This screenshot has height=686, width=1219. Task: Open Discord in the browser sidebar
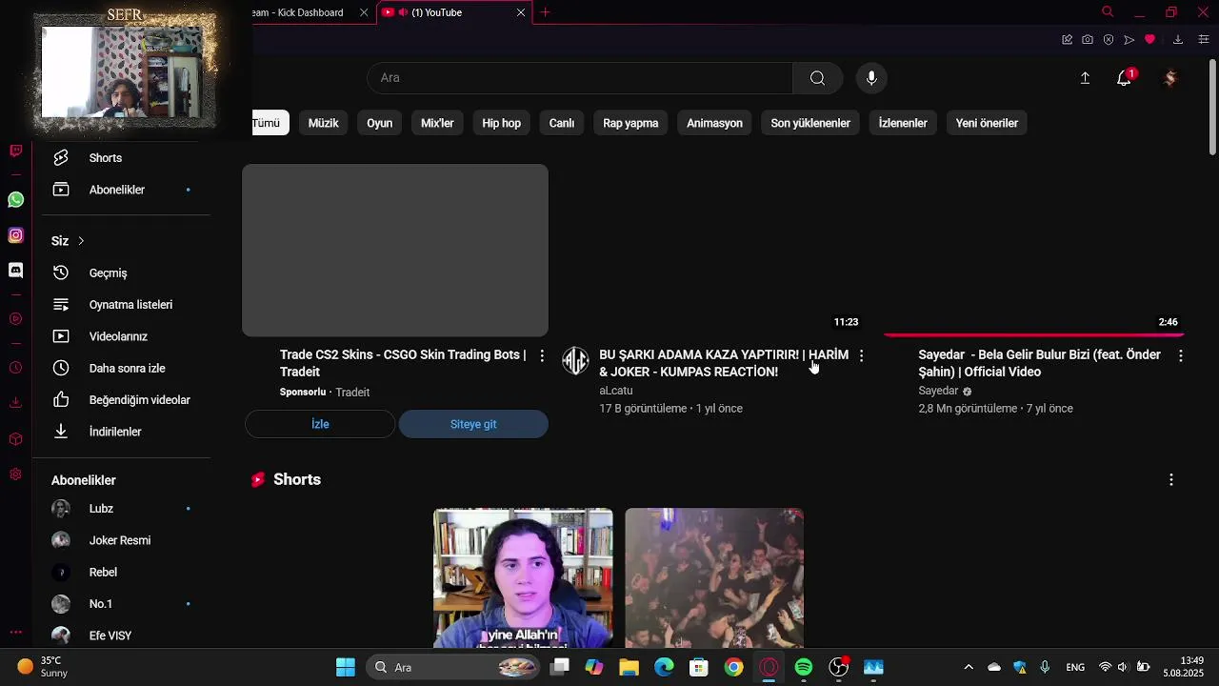(15, 271)
